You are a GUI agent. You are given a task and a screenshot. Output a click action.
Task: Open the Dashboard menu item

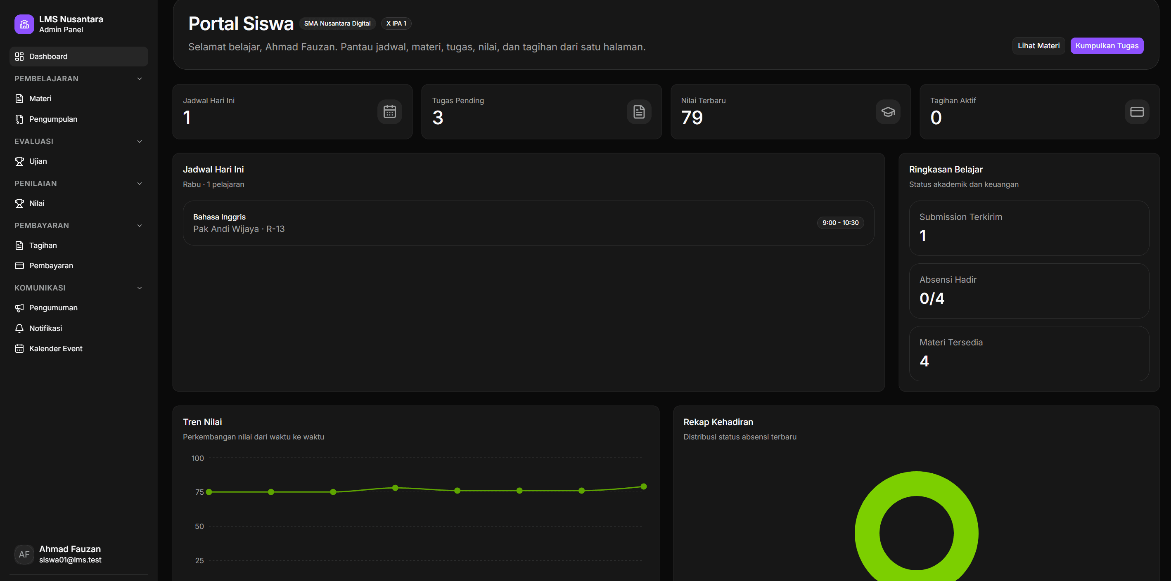pos(78,57)
